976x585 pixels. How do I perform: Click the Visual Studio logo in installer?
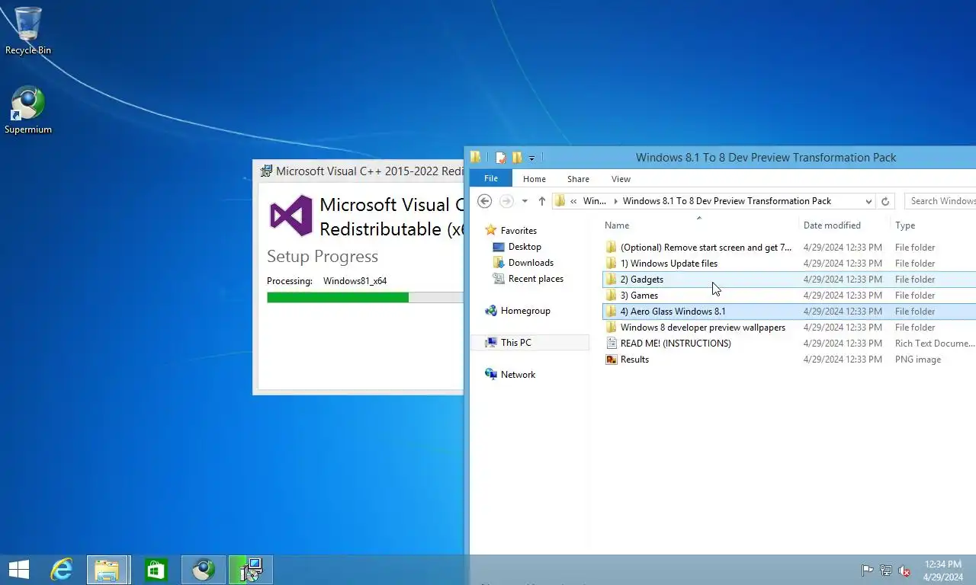(291, 216)
